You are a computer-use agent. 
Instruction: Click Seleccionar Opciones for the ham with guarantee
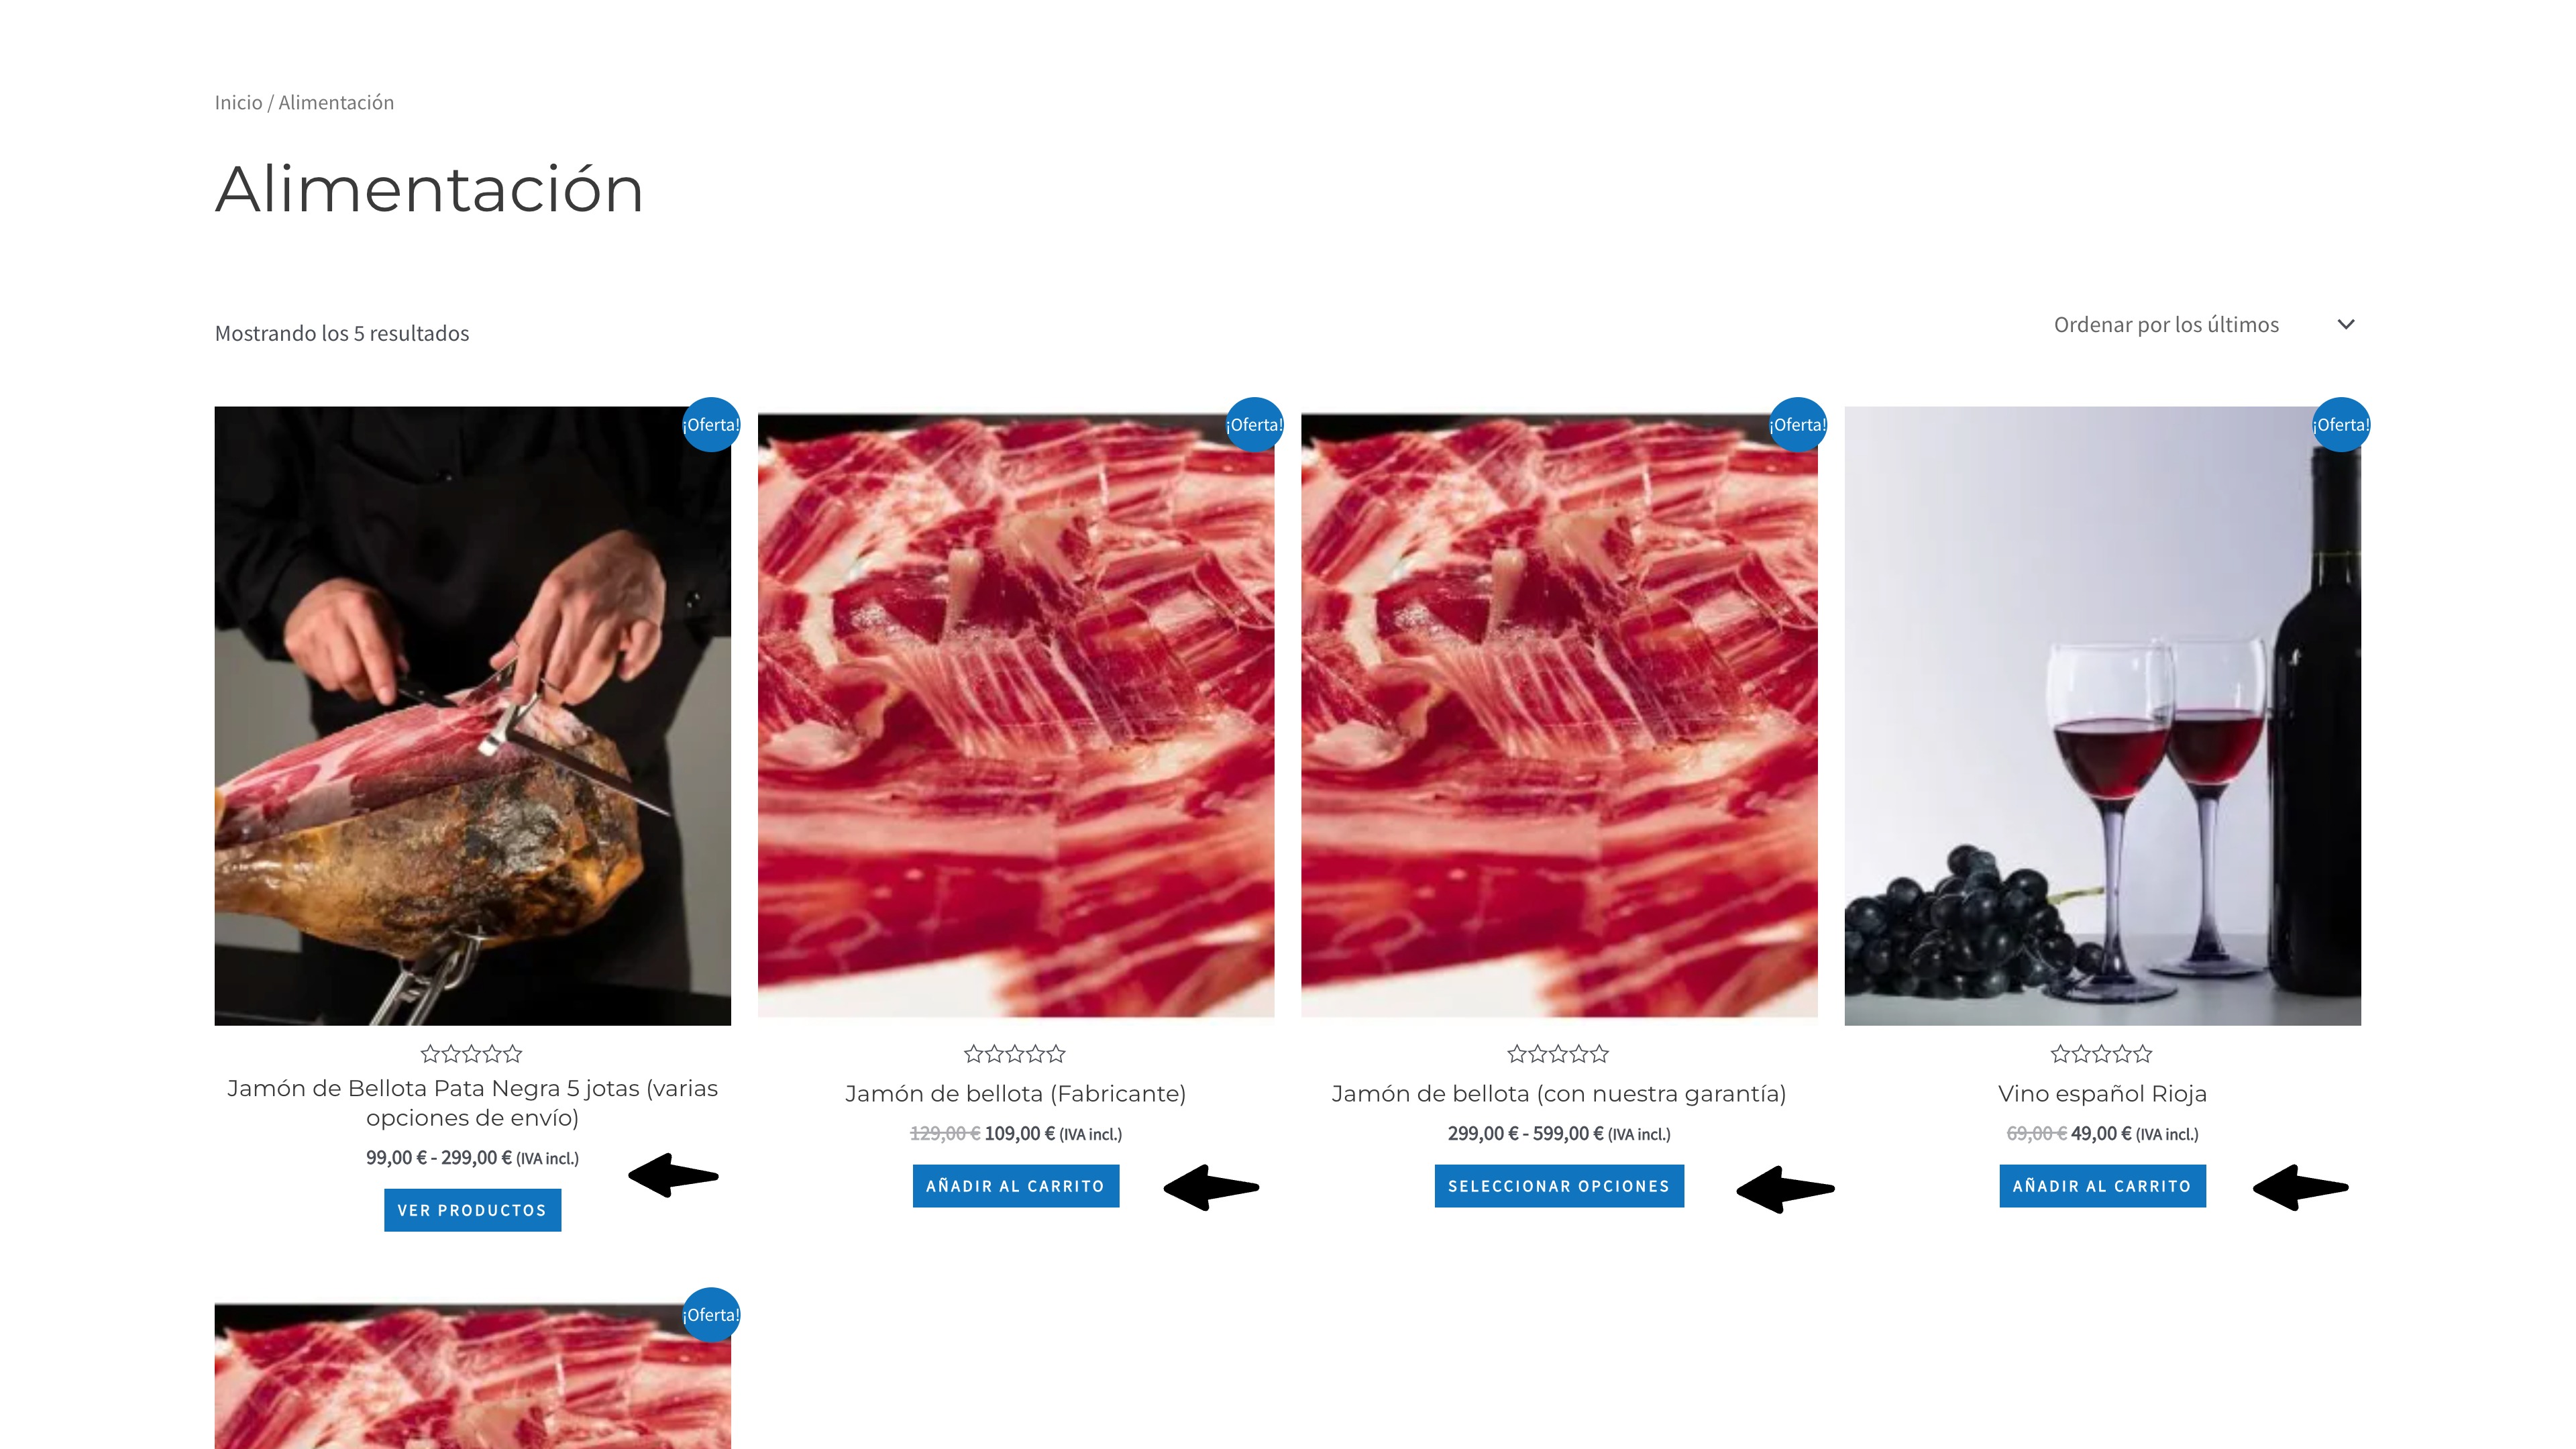click(1559, 1186)
